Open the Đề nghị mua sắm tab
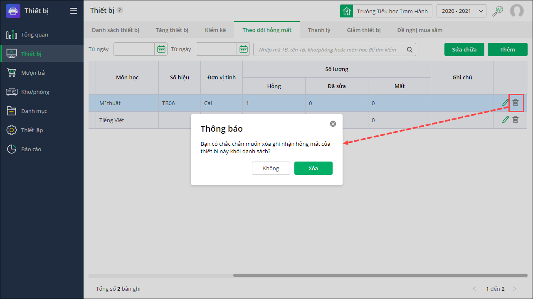The height and width of the screenshot is (299, 533). (420, 30)
